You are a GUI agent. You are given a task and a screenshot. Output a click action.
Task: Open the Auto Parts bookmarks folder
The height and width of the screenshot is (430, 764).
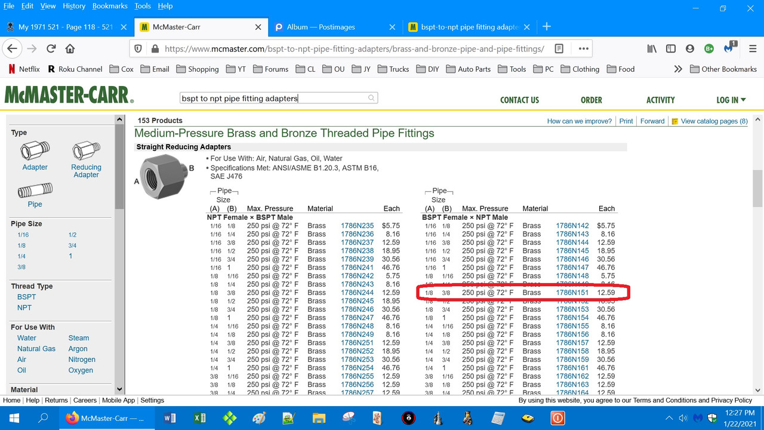coord(467,69)
